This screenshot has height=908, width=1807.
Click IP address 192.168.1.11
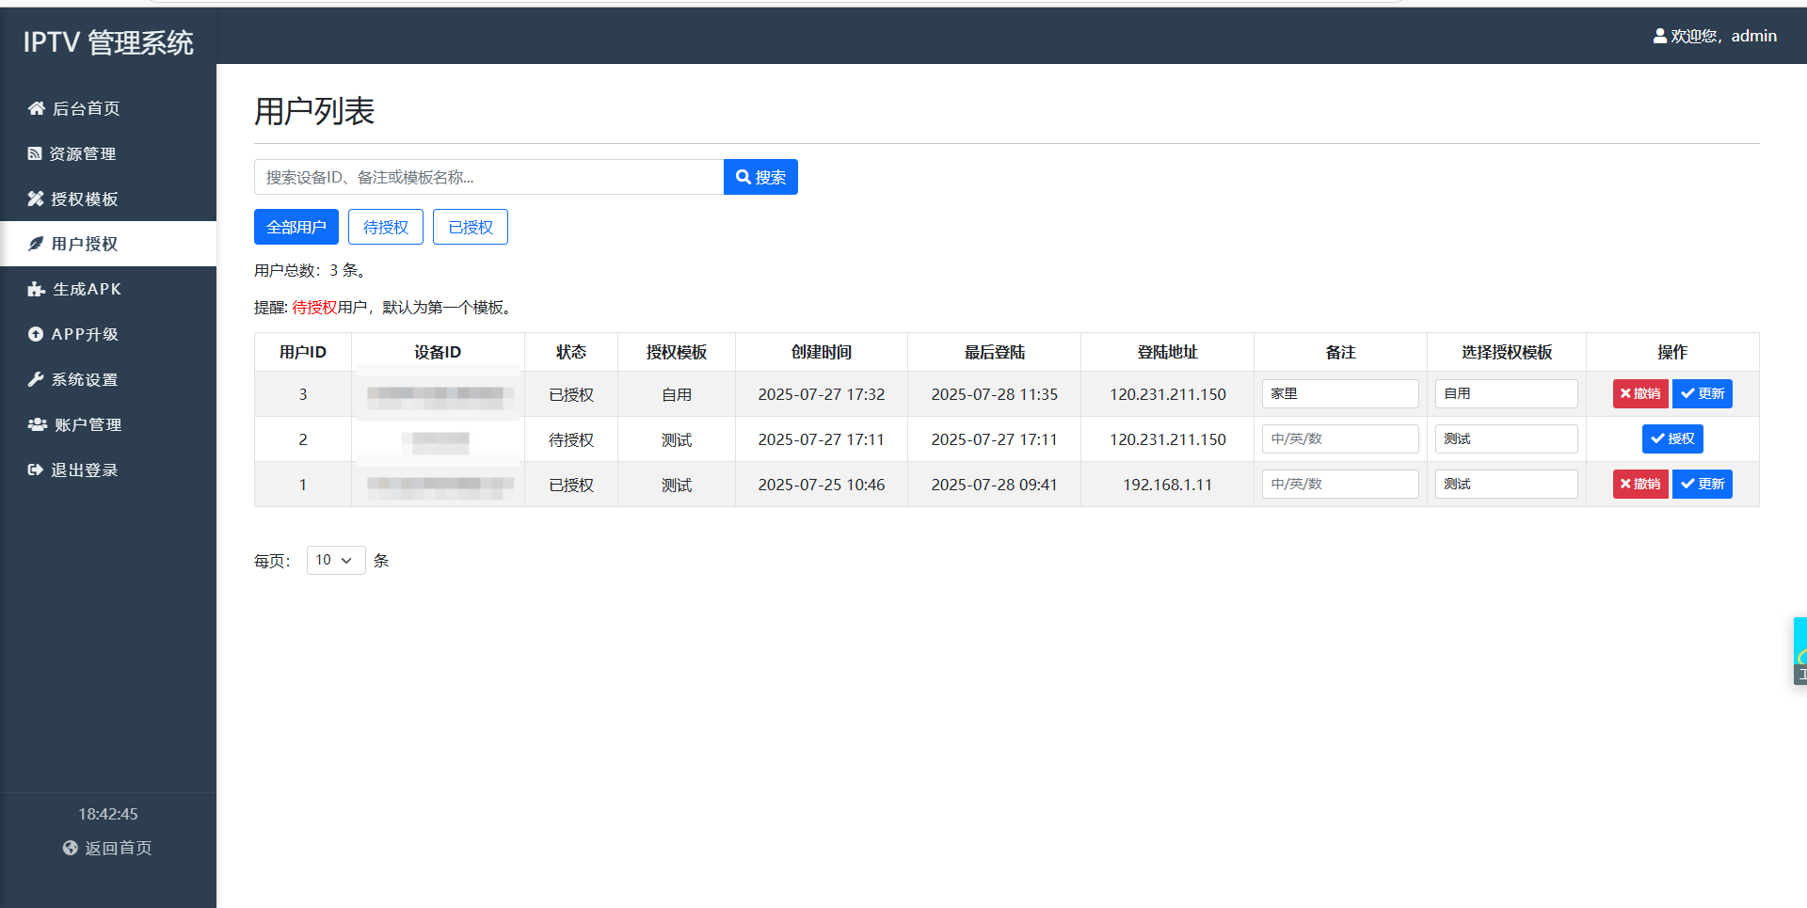tap(1167, 485)
